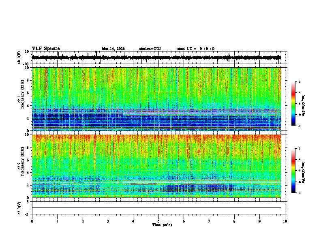Click the ch.1 color scale log(PSD) unit label
Image resolution: width=321 pixels, height=248 pixels.
tap(303, 105)
